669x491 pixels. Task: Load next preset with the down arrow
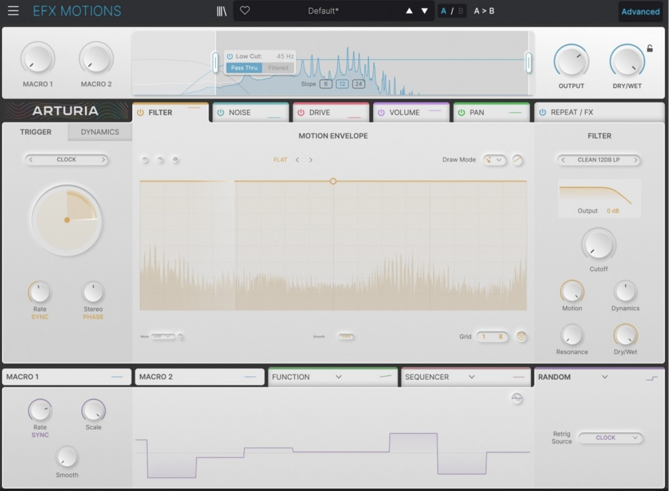coord(425,11)
